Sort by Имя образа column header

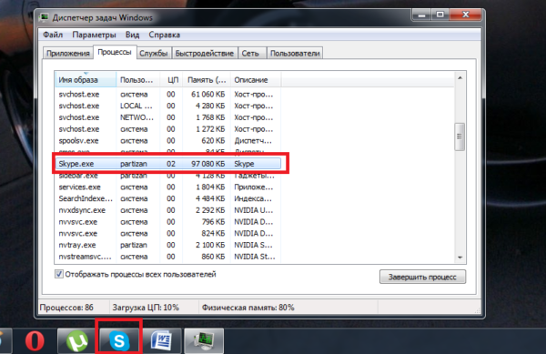coord(86,80)
